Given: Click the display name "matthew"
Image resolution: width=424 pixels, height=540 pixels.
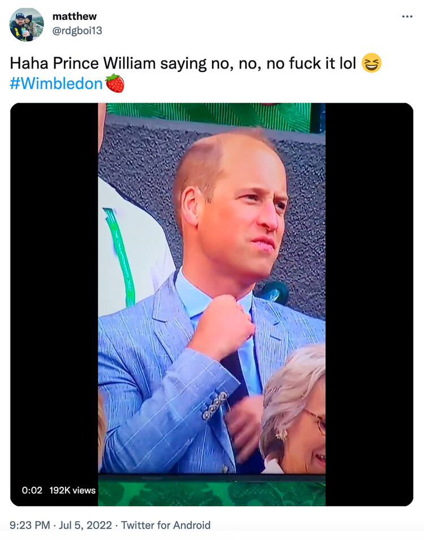Looking at the screenshot, I should pos(74,16).
